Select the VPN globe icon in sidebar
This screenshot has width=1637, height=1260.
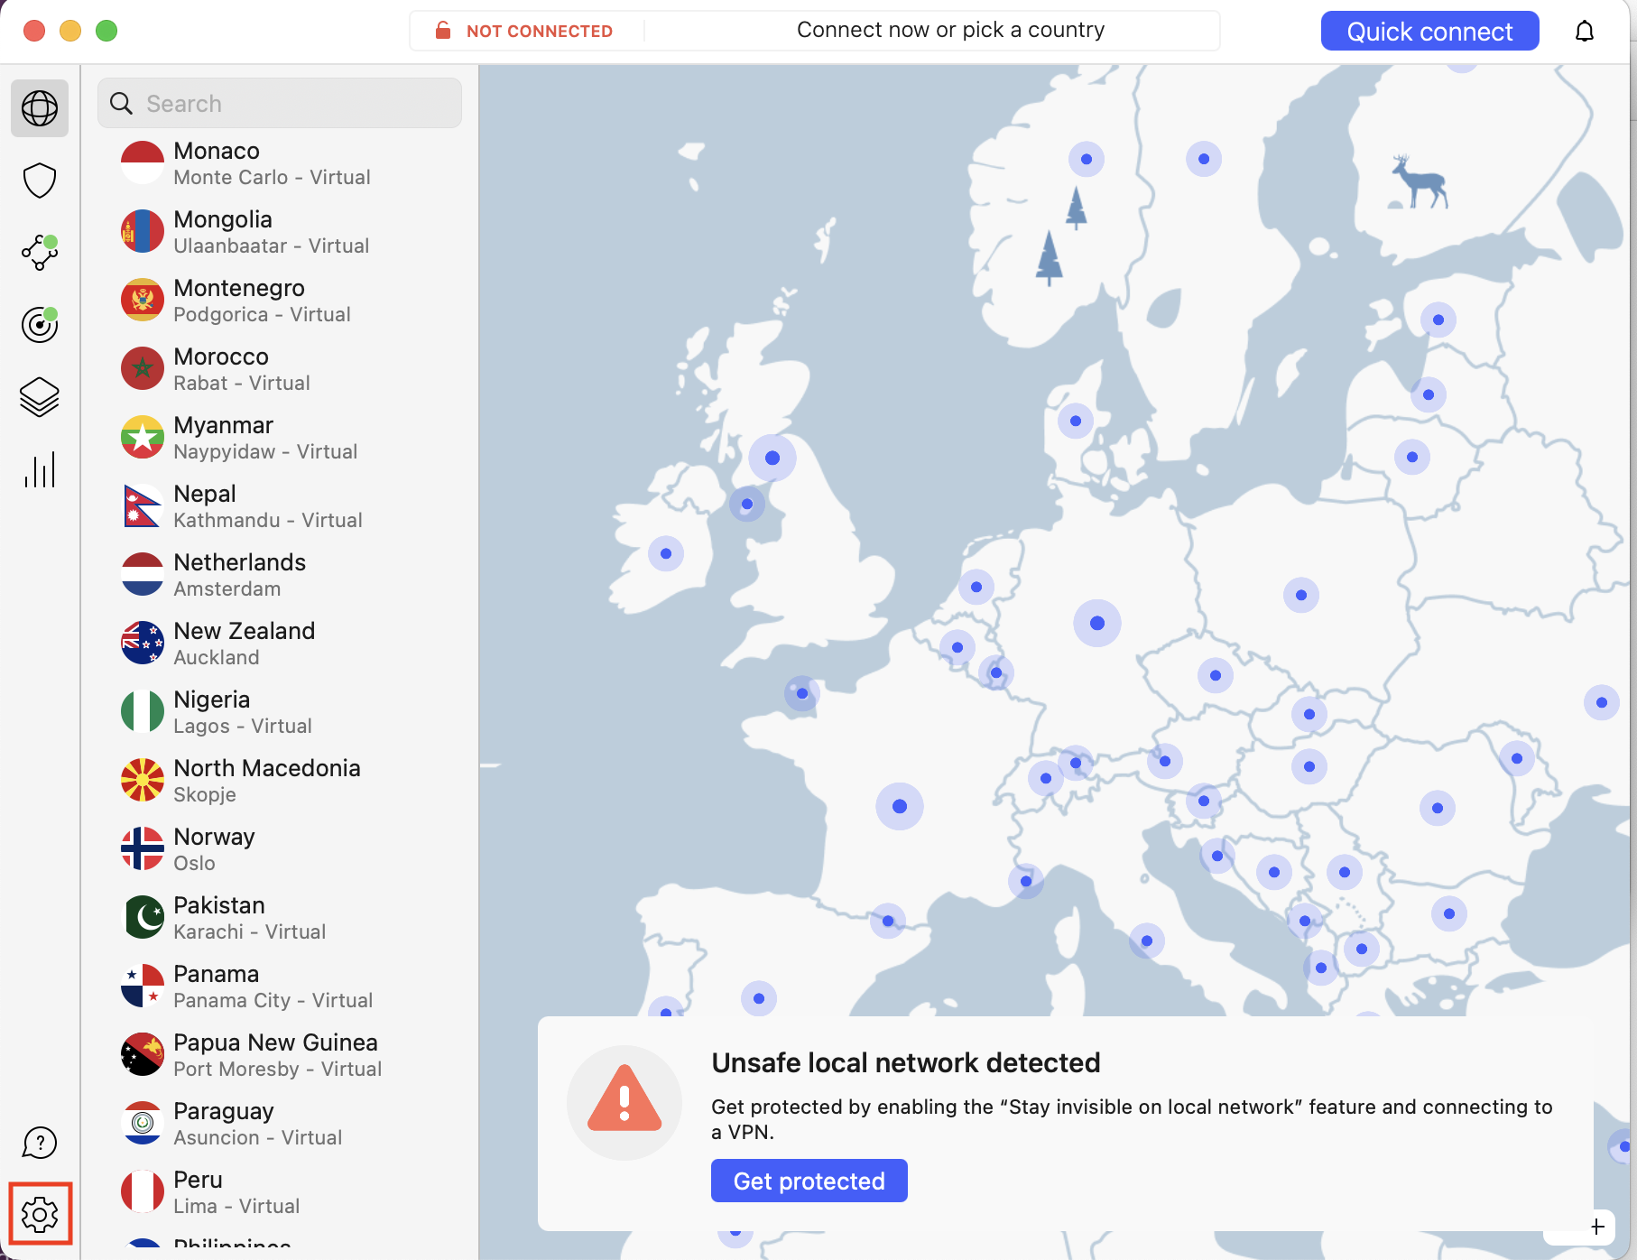[39, 108]
